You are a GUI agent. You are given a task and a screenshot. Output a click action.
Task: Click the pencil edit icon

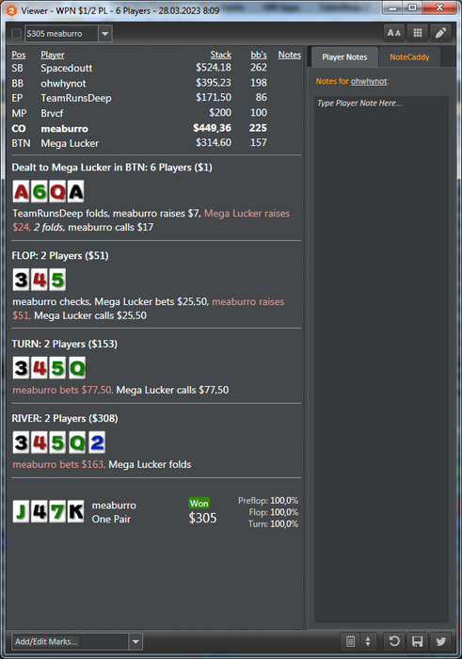[440, 33]
